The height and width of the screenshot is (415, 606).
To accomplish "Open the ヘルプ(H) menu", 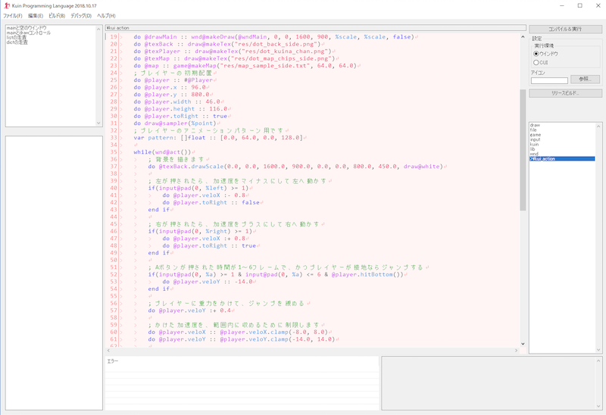I will coord(106,16).
